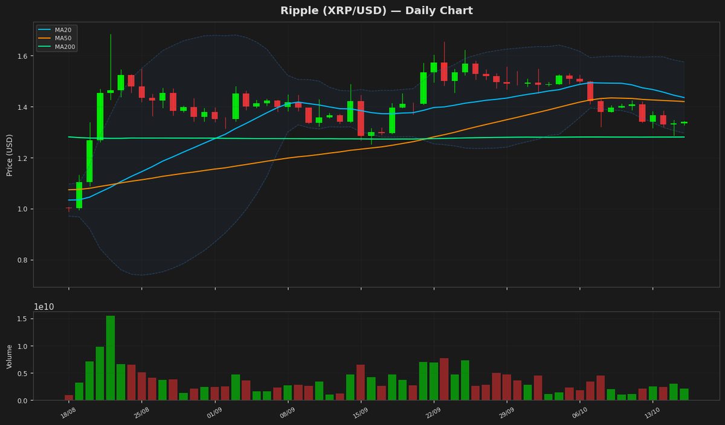Click the 1.6 price axis tick

tap(24, 56)
